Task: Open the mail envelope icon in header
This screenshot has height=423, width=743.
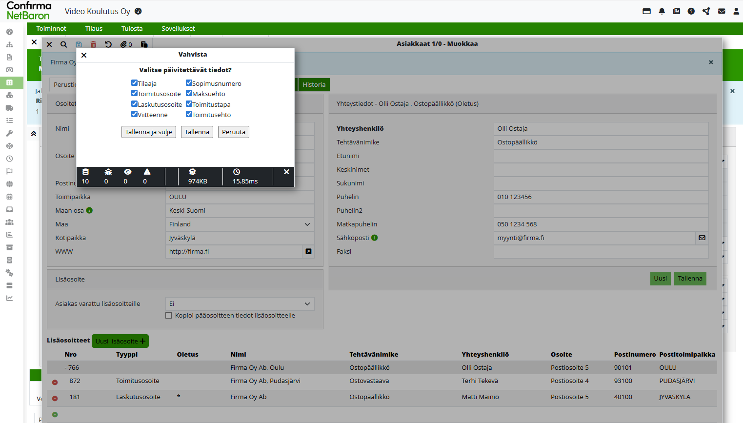Action: (x=722, y=11)
